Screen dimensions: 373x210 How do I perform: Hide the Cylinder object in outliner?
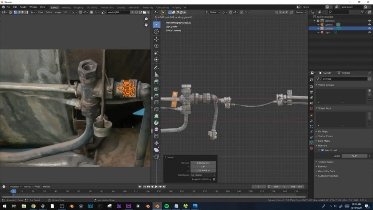(x=369, y=28)
